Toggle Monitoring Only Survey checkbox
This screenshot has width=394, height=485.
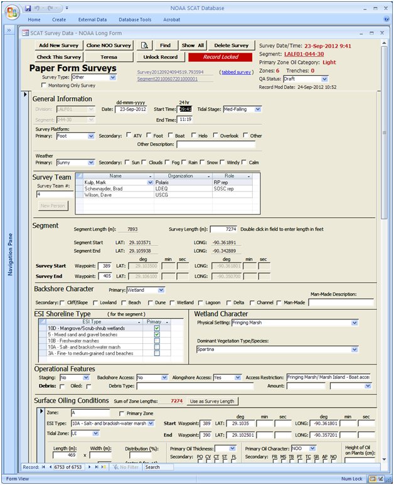[44, 85]
